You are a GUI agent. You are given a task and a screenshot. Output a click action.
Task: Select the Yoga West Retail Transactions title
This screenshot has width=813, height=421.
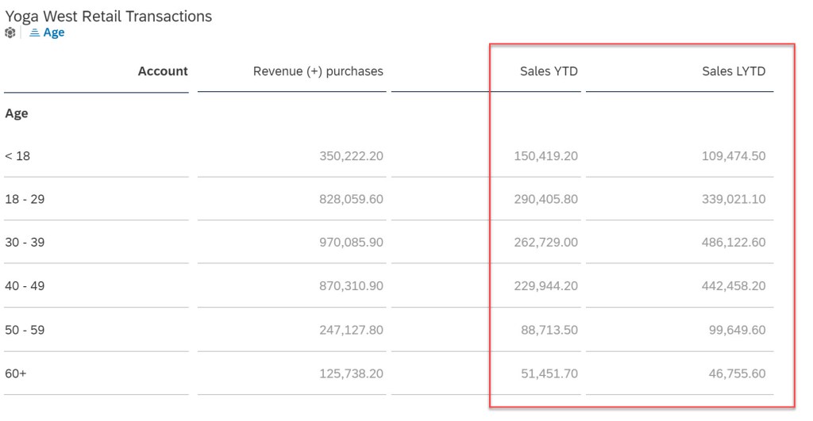pos(109,16)
